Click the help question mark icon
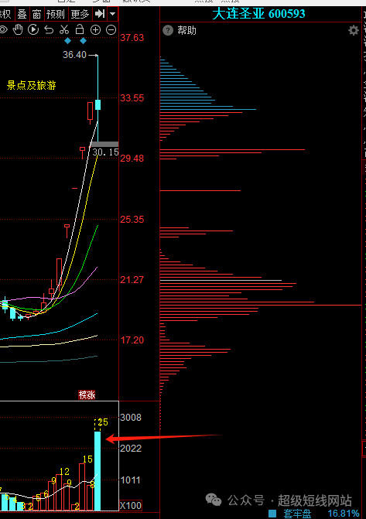 (x=168, y=30)
